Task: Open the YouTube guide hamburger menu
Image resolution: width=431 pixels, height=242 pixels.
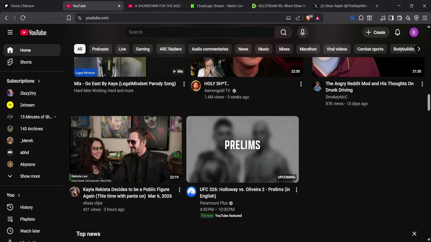Action: click(10, 32)
